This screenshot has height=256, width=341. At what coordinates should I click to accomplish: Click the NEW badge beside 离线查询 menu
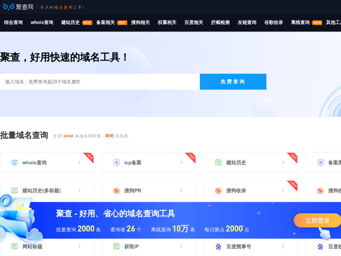[317, 23]
